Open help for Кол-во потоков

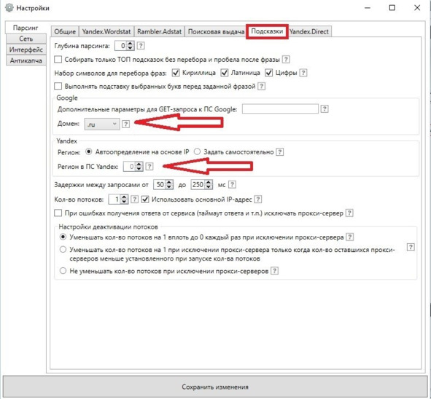click(134, 199)
